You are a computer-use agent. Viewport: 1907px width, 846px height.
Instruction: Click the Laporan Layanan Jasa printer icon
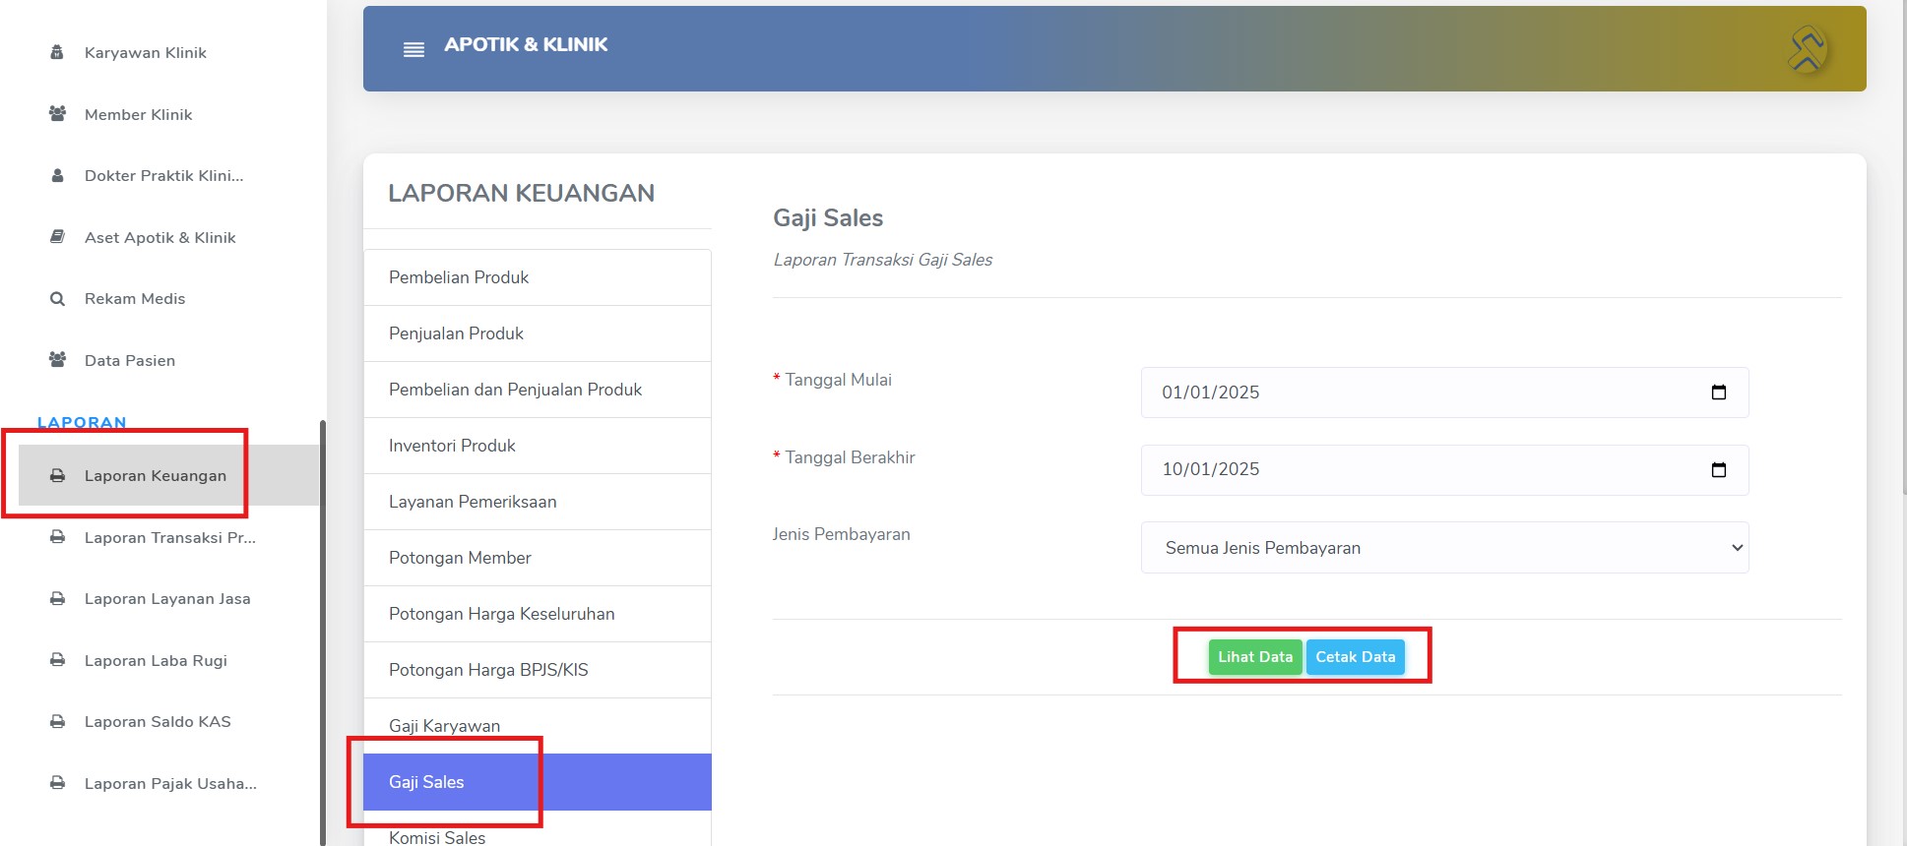[57, 598]
